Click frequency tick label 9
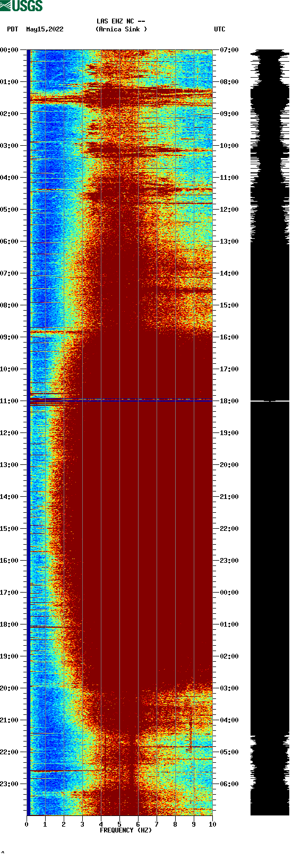The height and width of the screenshot is (858, 293). pyautogui.click(x=194, y=824)
